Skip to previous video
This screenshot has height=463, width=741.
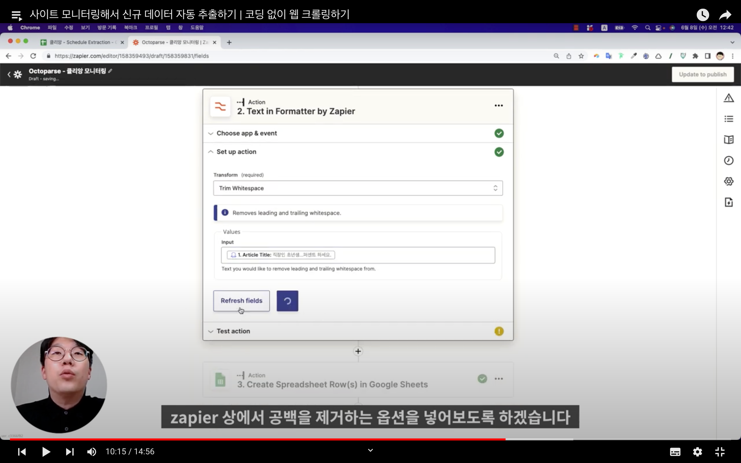[x=22, y=452]
